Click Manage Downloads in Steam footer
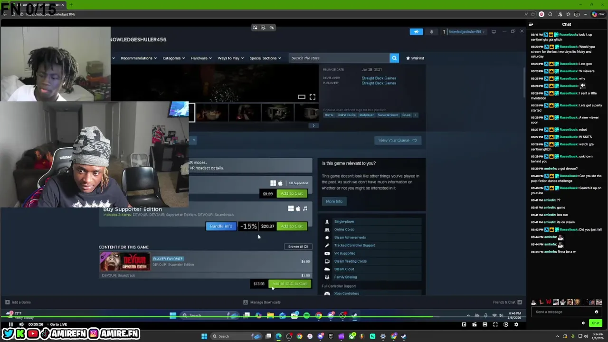Image resolution: width=608 pixels, height=342 pixels. [262, 302]
